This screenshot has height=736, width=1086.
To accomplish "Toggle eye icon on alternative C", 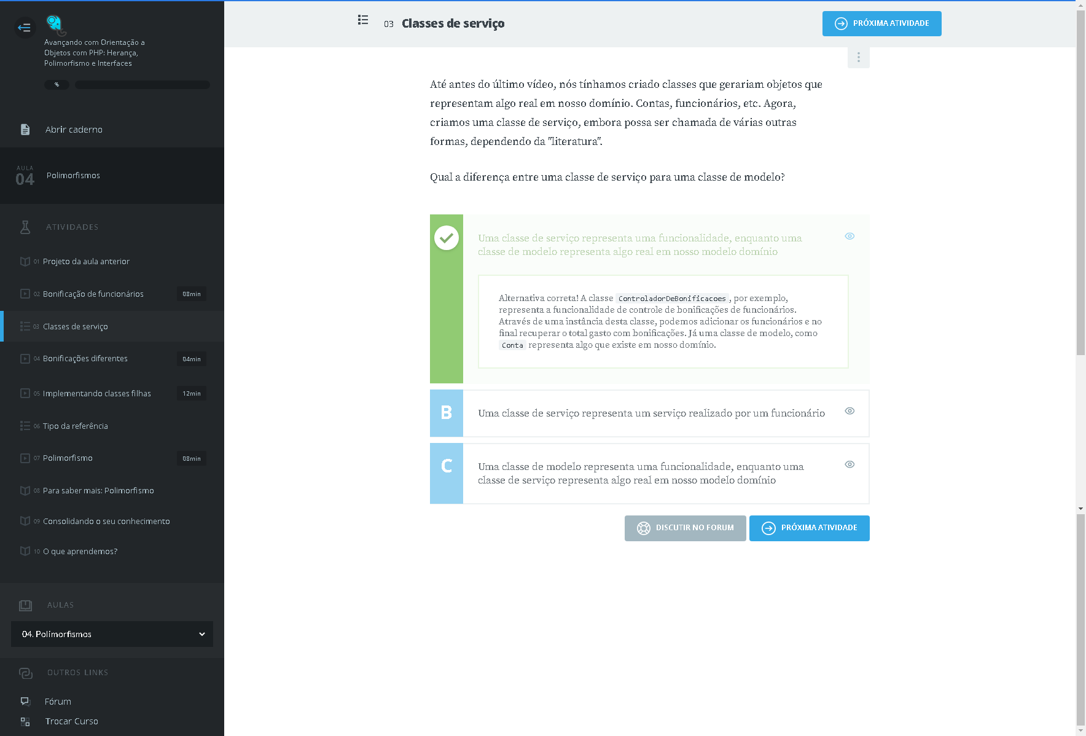I will point(850,464).
